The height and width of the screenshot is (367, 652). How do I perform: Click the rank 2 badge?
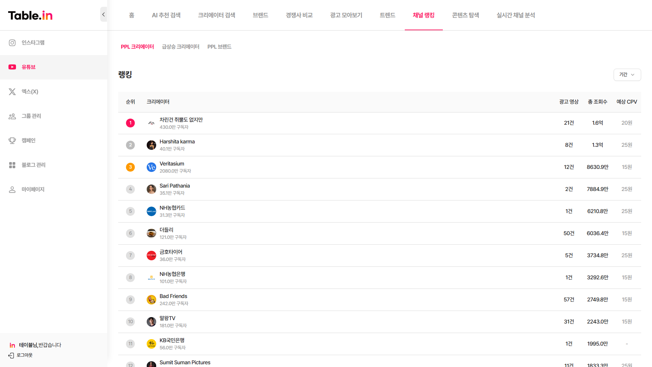point(130,145)
